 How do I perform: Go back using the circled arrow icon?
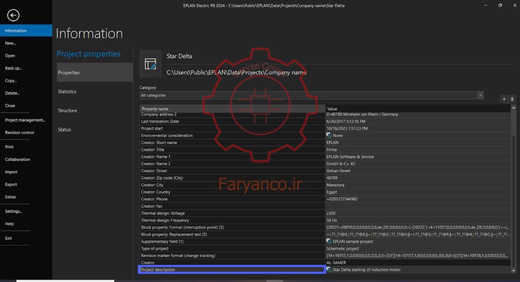click(13, 15)
